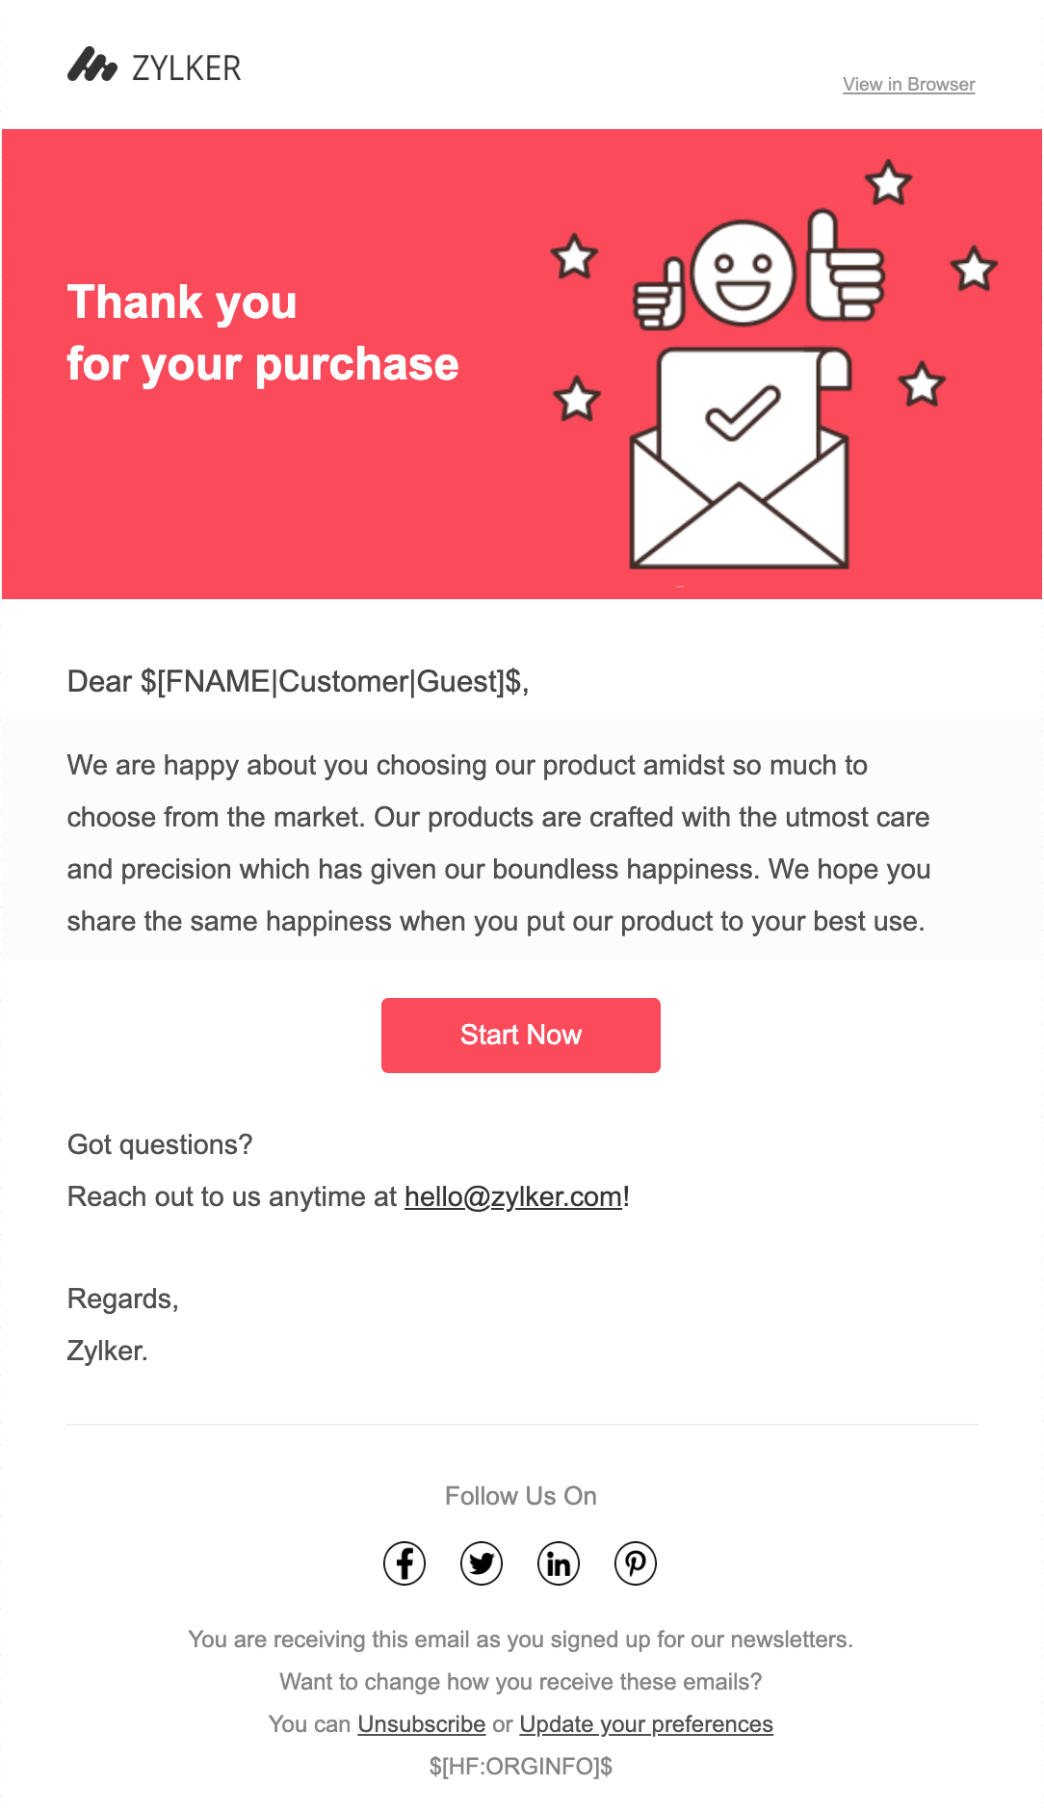This screenshot has height=1811, width=1044.
Task: Click the hello@zylker.com email link
Action: tap(513, 1197)
